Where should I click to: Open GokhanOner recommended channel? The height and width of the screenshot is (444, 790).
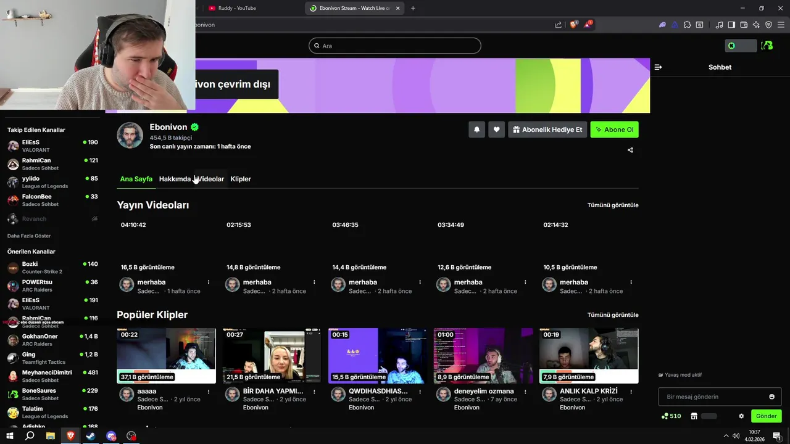coord(52,340)
